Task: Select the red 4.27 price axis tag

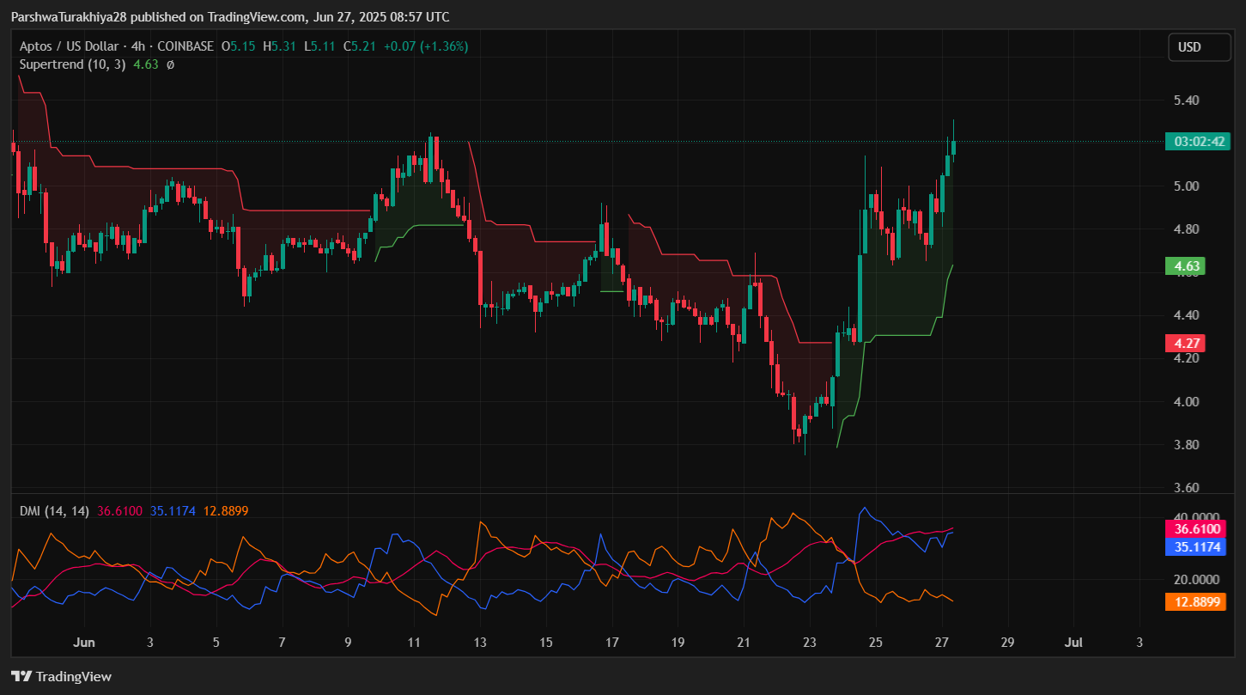Action: coord(1184,344)
